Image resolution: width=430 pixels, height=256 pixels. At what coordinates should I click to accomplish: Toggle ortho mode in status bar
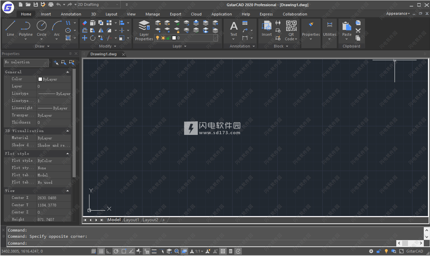(x=108, y=251)
